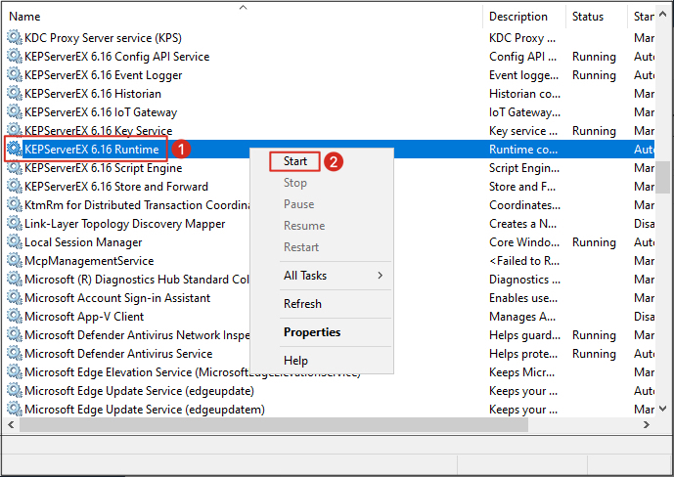674x477 pixels.
Task: Sort by the Name column header
Action: (243, 17)
